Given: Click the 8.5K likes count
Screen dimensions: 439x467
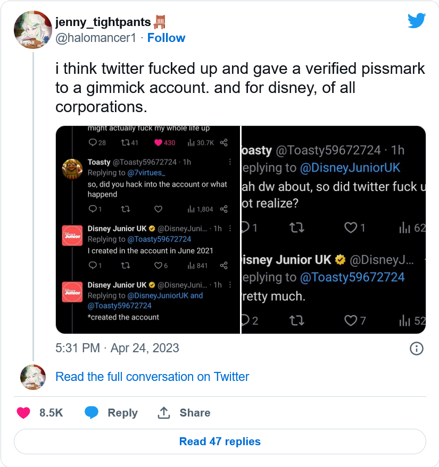Looking at the screenshot, I should coord(52,413).
